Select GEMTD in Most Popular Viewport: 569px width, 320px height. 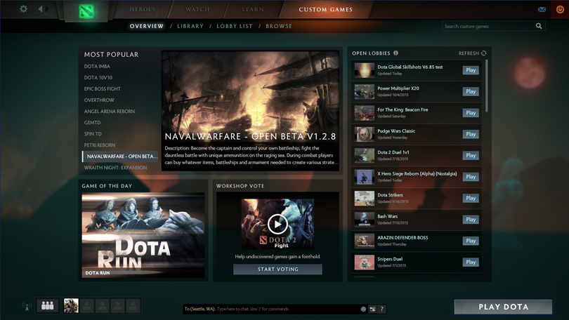click(92, 123)
